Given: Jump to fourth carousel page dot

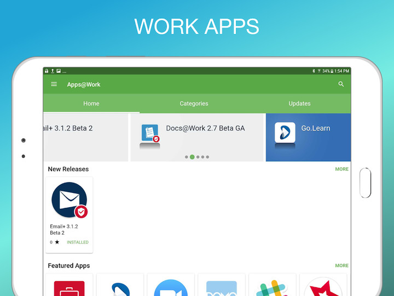Looking at the screenshot, I should click(203, 157).
